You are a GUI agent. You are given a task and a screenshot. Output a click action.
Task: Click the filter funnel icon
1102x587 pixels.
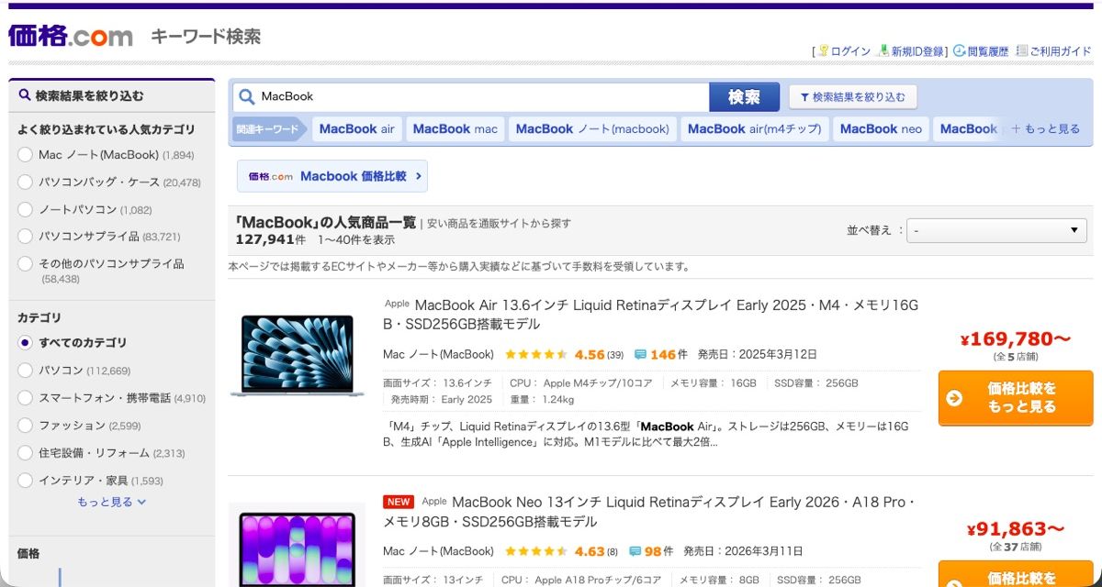(x=804, y=97)
